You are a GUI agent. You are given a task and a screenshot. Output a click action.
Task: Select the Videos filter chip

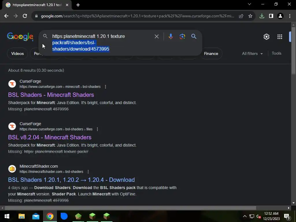coord(17,53)
